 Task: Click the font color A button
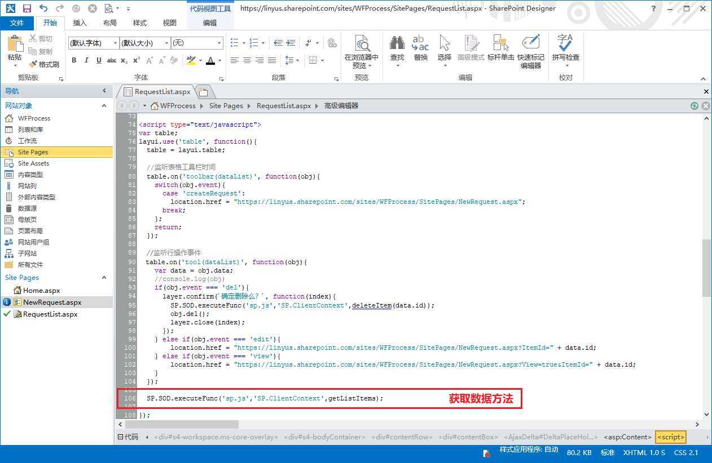210,60
